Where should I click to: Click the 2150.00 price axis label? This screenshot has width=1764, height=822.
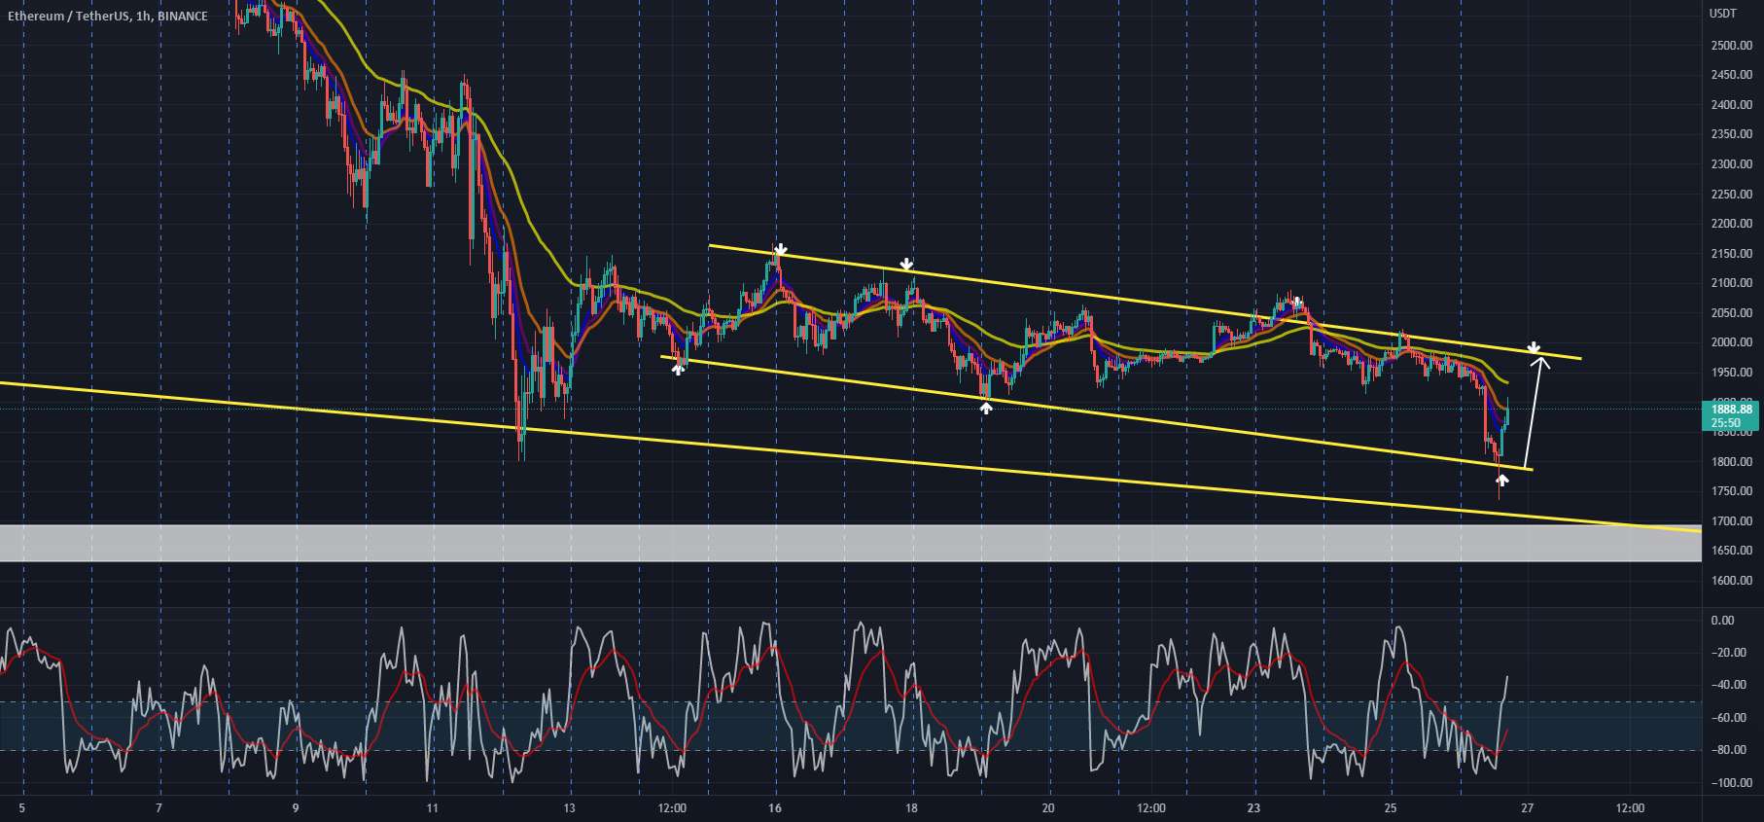(x=1731, y=254)
